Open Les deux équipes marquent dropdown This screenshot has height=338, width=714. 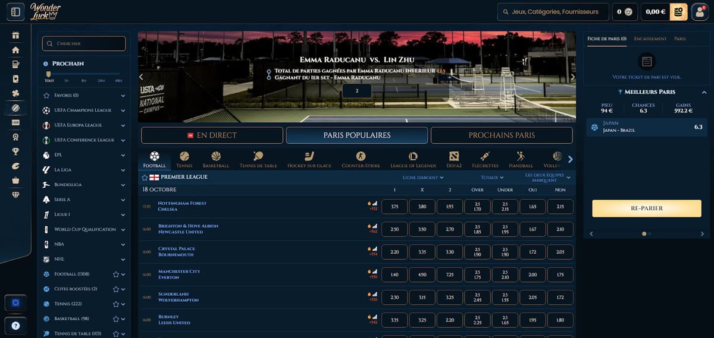tap(547, 178)
